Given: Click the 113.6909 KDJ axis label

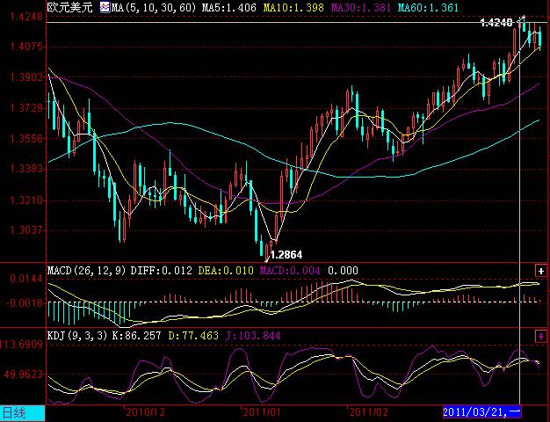Looking at the screenshot, I should click(22, 344).
